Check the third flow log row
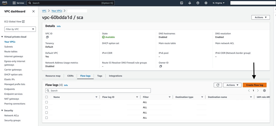 coord(46,113)
